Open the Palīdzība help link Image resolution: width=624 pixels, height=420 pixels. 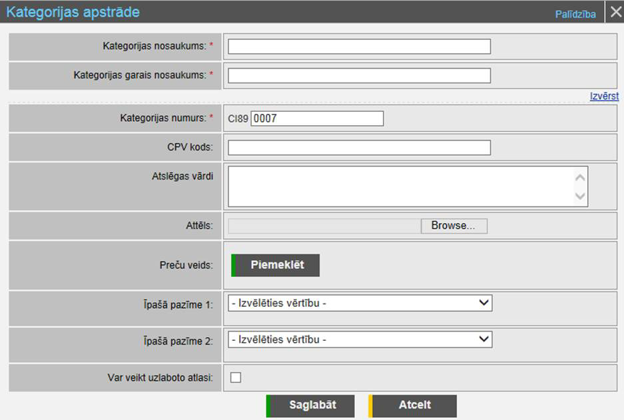coord(575,14)
